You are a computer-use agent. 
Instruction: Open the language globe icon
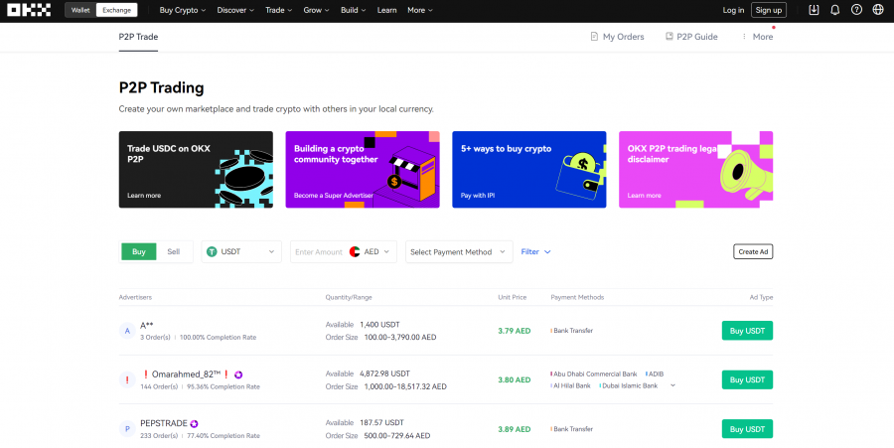click(878, 10)
